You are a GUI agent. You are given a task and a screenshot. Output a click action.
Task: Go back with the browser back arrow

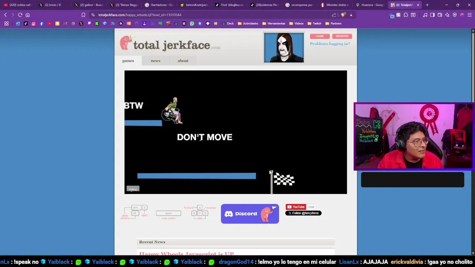(x=6, y=15)
